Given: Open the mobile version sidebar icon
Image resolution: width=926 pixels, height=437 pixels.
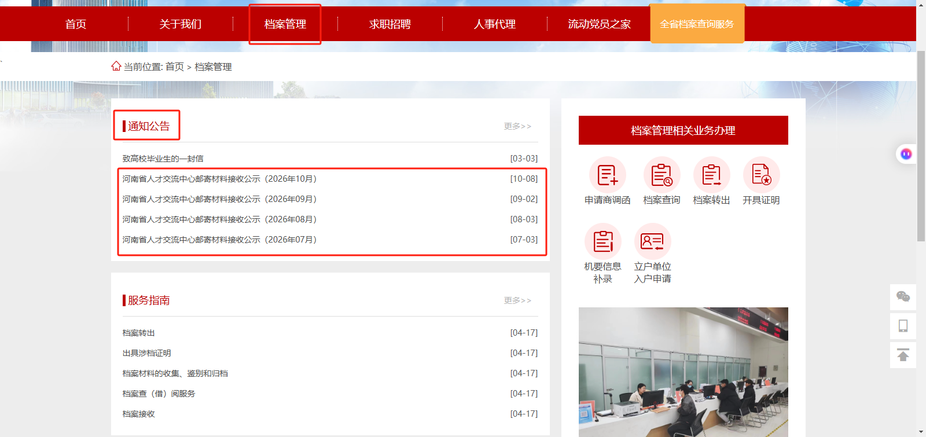Looking at the screenshot, I should tap(903, 326).
